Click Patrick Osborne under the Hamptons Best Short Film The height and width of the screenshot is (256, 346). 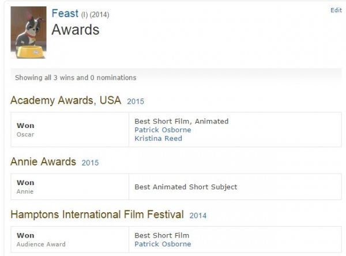click(163, 244)
